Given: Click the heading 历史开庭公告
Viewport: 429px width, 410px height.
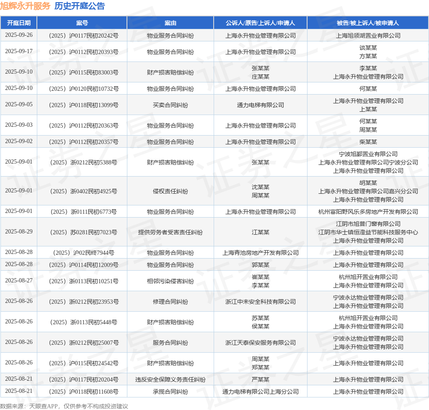Looking at the screenshot, I should click(80, 6).
